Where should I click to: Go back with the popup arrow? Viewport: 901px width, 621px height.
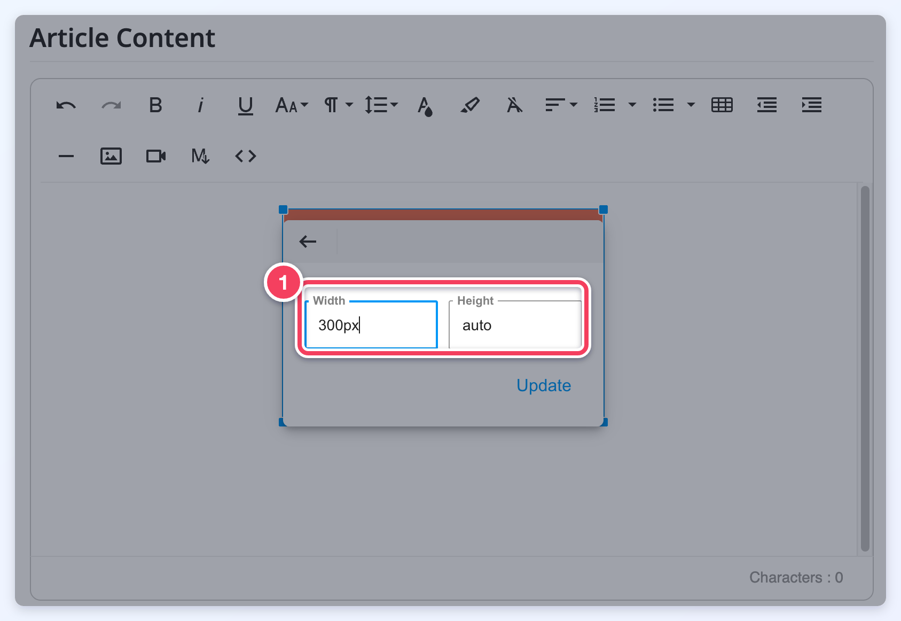tap(308, 242)
